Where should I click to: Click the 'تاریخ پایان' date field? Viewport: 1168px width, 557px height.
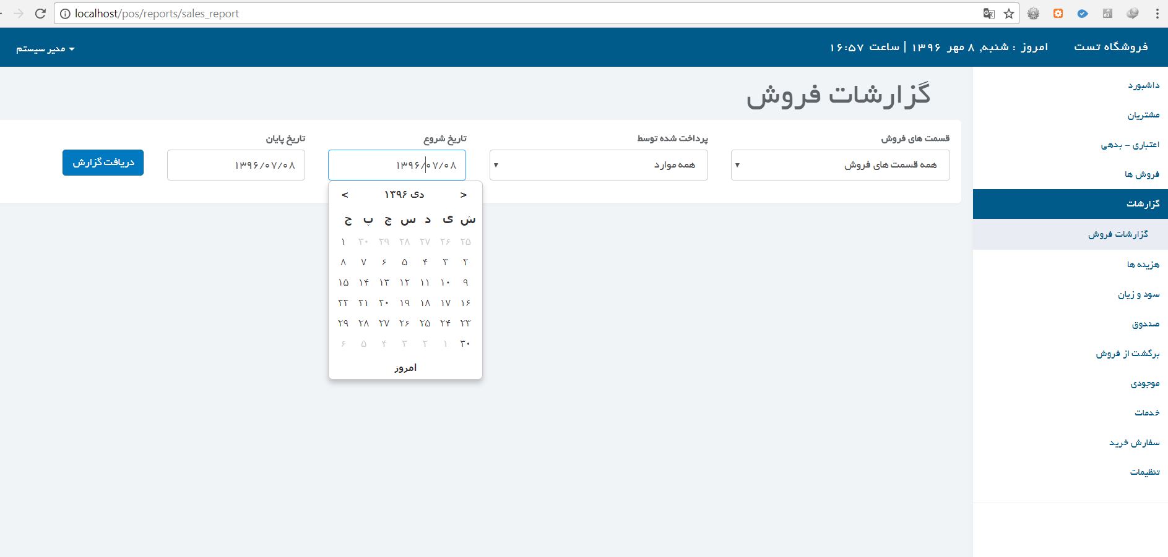point(236,165)
